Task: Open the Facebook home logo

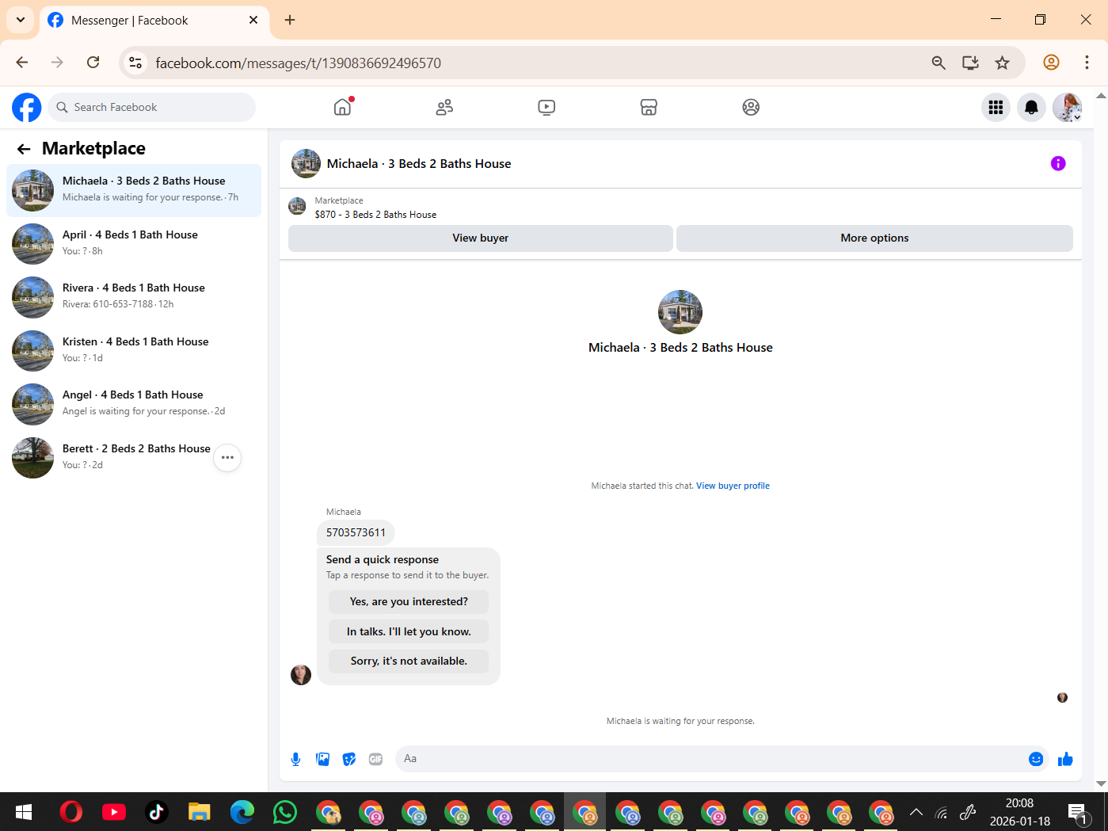Action: click(x=26, y=107)
